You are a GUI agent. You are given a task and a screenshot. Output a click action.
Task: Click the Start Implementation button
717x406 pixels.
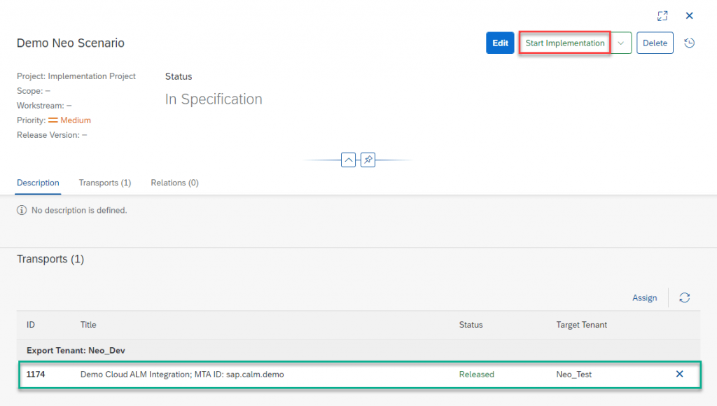tap(565, 43)
